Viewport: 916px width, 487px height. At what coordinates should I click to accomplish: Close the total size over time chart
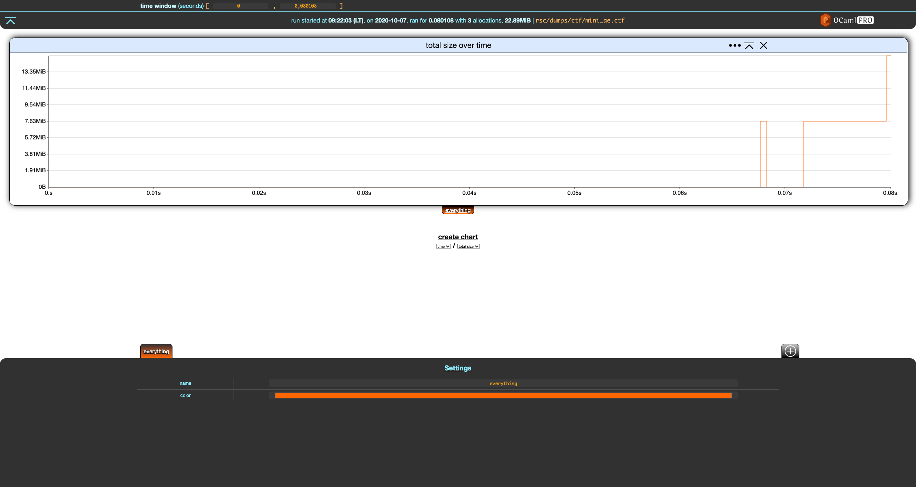point(764,45)
